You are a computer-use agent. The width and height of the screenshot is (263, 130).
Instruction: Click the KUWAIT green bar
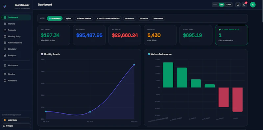tap(210, 86)
